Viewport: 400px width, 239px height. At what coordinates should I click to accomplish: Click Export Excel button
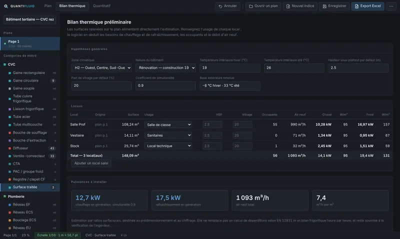(367, 6)
